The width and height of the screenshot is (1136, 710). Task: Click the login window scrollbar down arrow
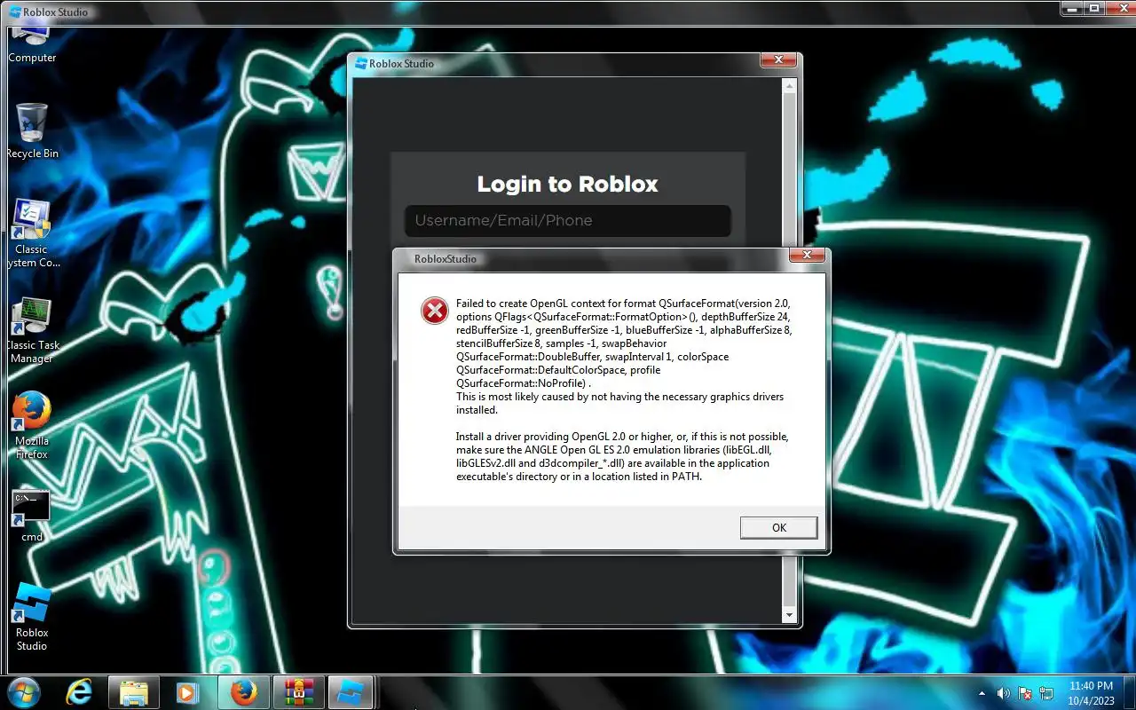tap(789, 615)
